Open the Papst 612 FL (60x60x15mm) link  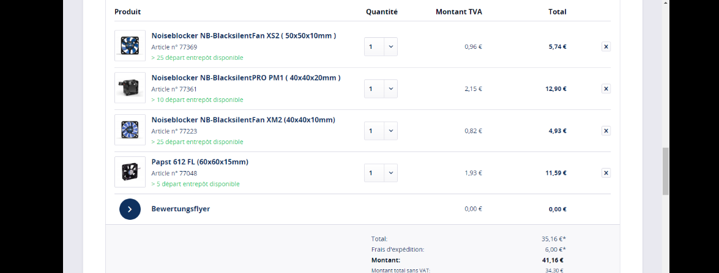tap(199, 162)
